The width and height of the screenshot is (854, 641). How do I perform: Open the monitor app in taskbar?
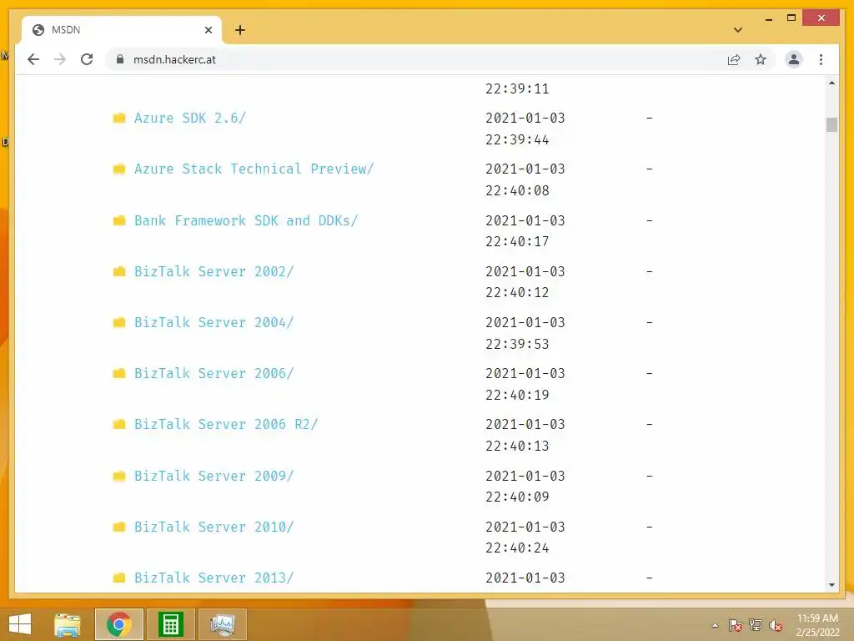pyautogui.click(x=222, y=624)
